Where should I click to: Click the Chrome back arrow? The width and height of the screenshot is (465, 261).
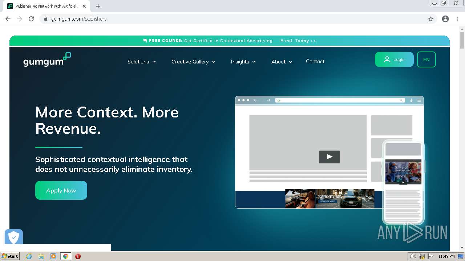[x=8, y=19]
